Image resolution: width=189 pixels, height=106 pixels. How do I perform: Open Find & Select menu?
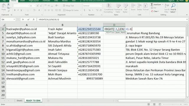(x=173, y=8)
